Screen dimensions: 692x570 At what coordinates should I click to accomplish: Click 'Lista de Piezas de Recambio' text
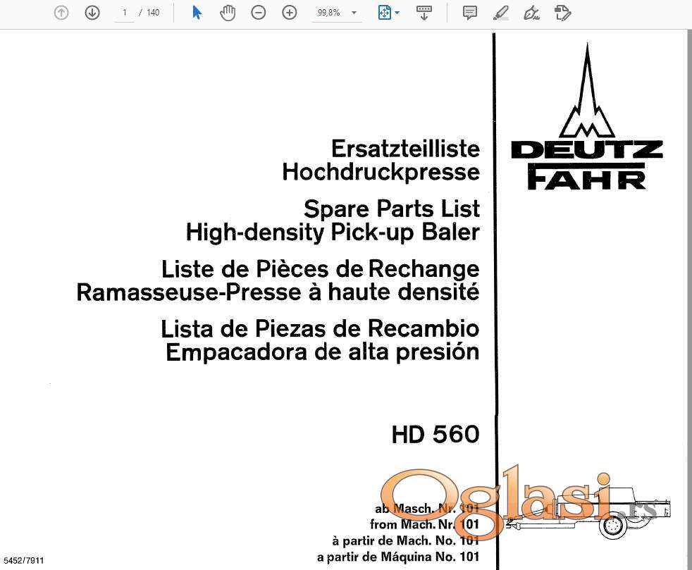320,328
